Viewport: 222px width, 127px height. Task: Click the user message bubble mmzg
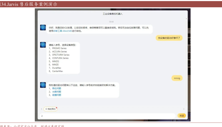click(177, 78)
